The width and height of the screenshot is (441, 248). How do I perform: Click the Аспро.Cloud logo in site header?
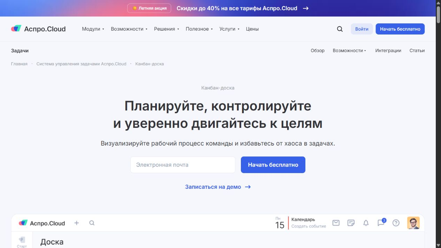tap(38, 29)
